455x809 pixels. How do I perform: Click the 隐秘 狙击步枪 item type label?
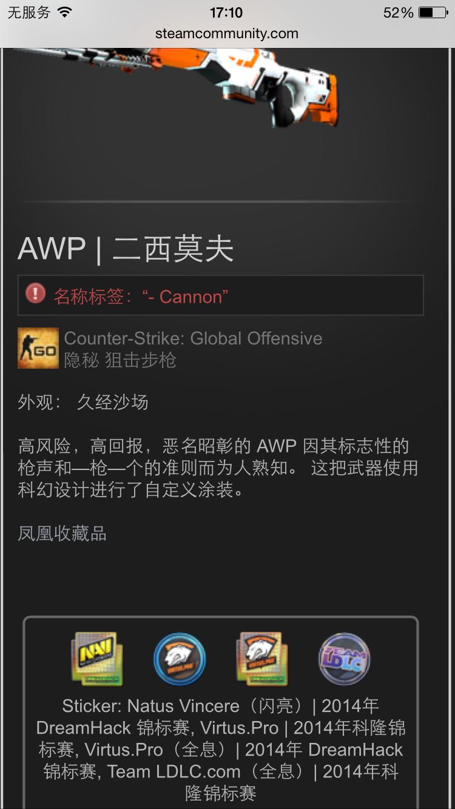(120, 360)
